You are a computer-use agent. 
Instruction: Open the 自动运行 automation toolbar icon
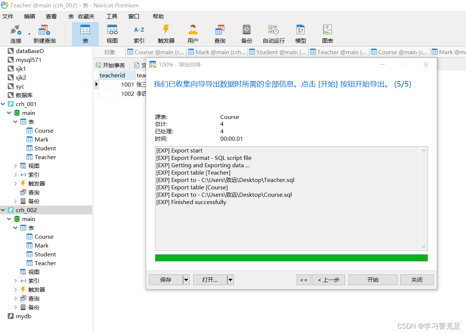pyautogui.click(x=274, y=34)
